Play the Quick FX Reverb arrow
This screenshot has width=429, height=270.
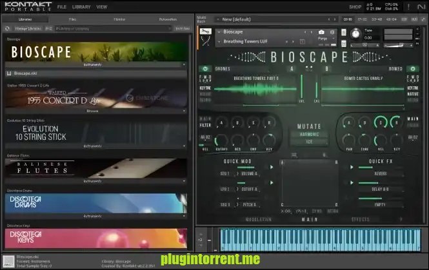352,168
